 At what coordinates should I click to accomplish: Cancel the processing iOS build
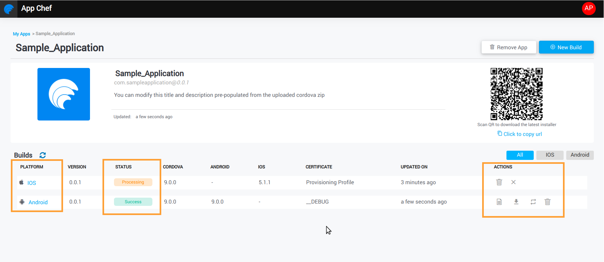point(513,182)
